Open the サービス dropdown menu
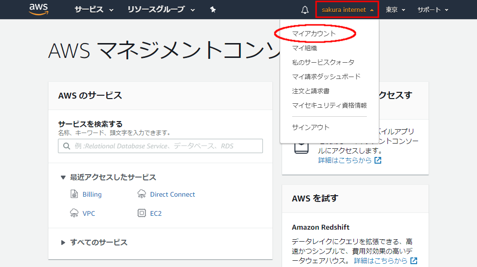The width and height of the screenshot is (477, 267). pos(94,10)
